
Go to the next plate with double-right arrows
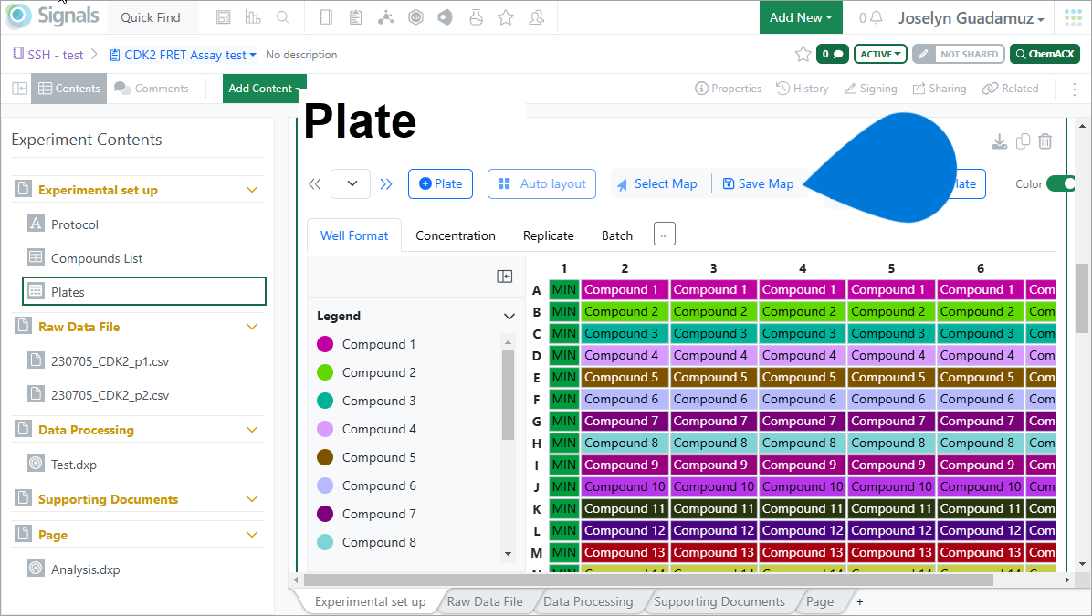(386, 183)
